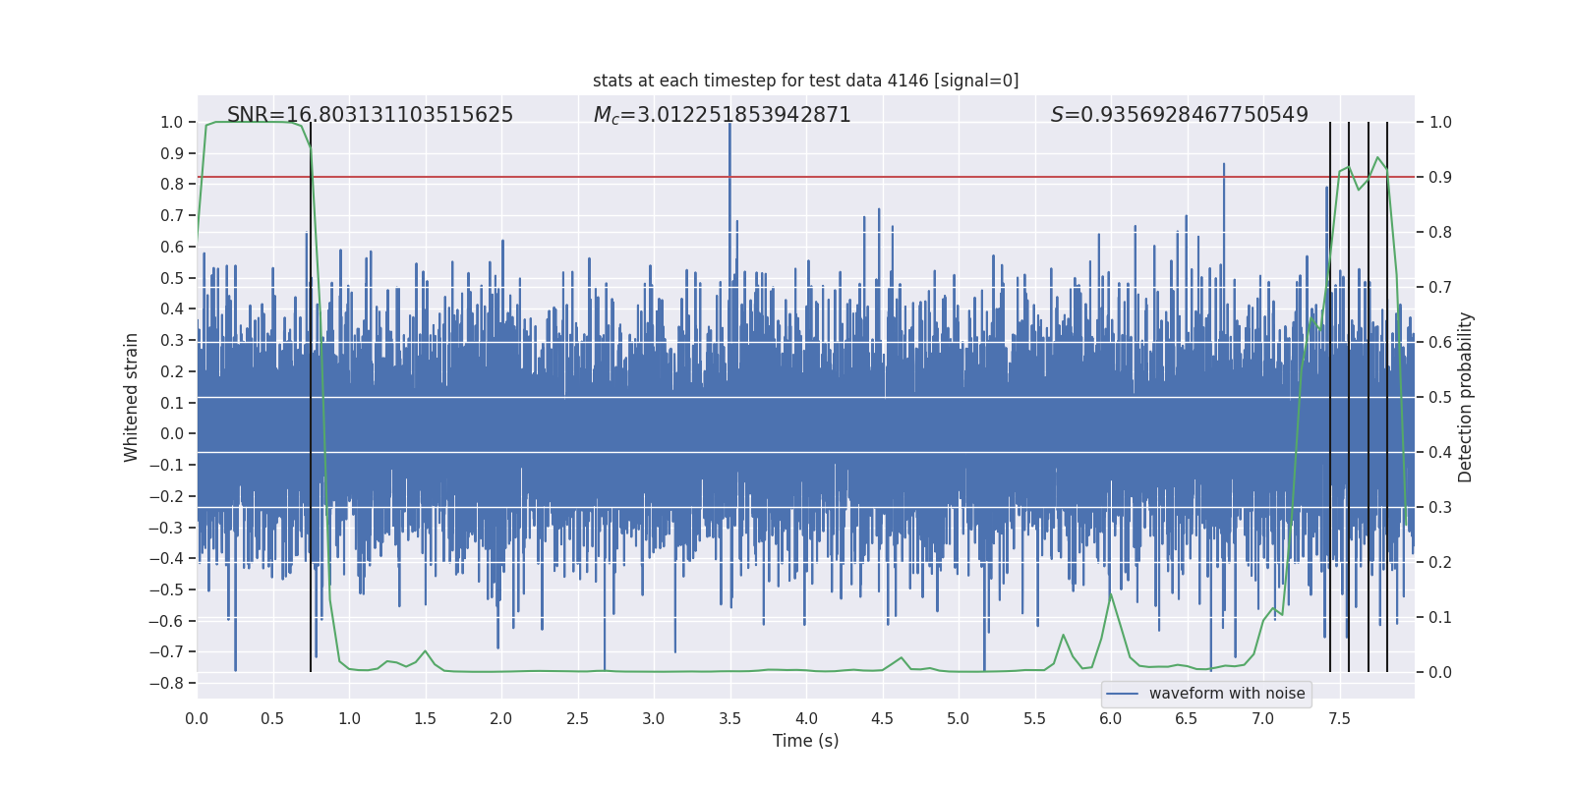Select the rightmost black vertical marker line
The width and height of the screenshot is (1573, 786).
[x=1387, y=393]
